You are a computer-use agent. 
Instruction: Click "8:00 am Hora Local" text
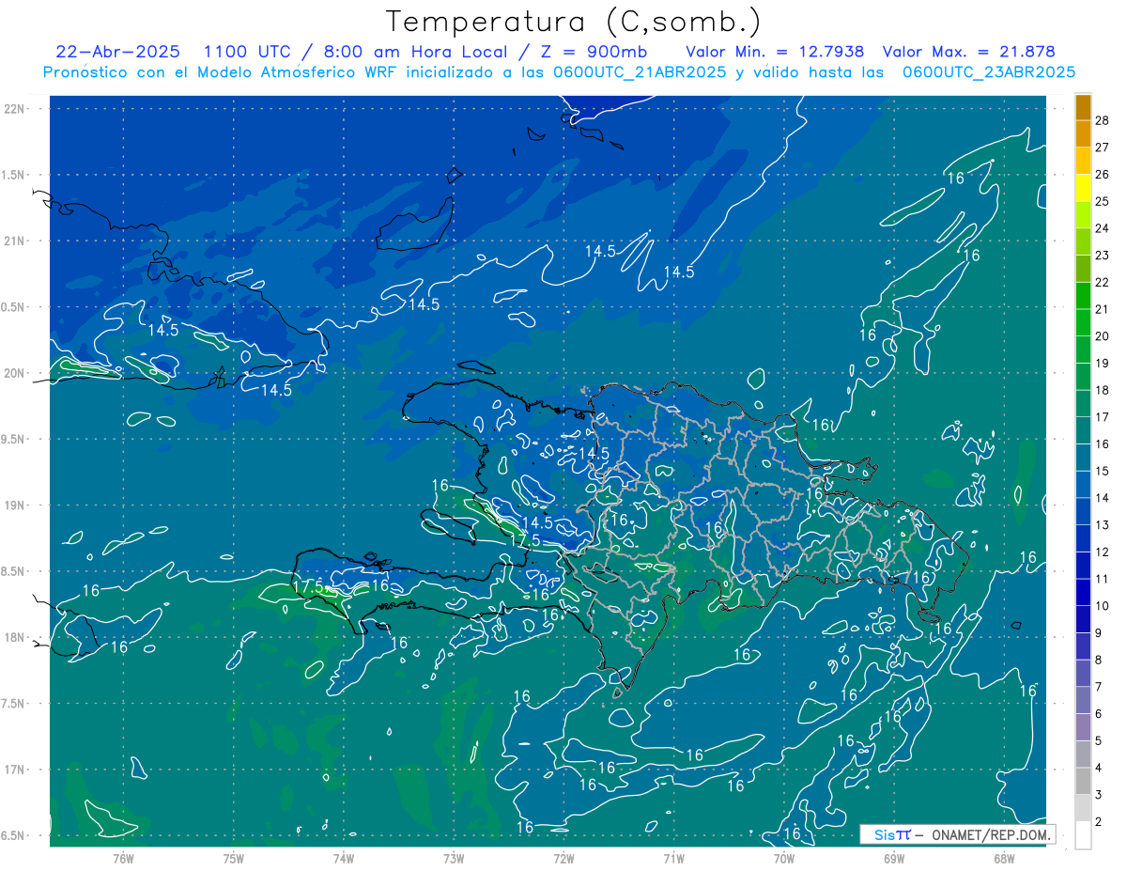417,52
